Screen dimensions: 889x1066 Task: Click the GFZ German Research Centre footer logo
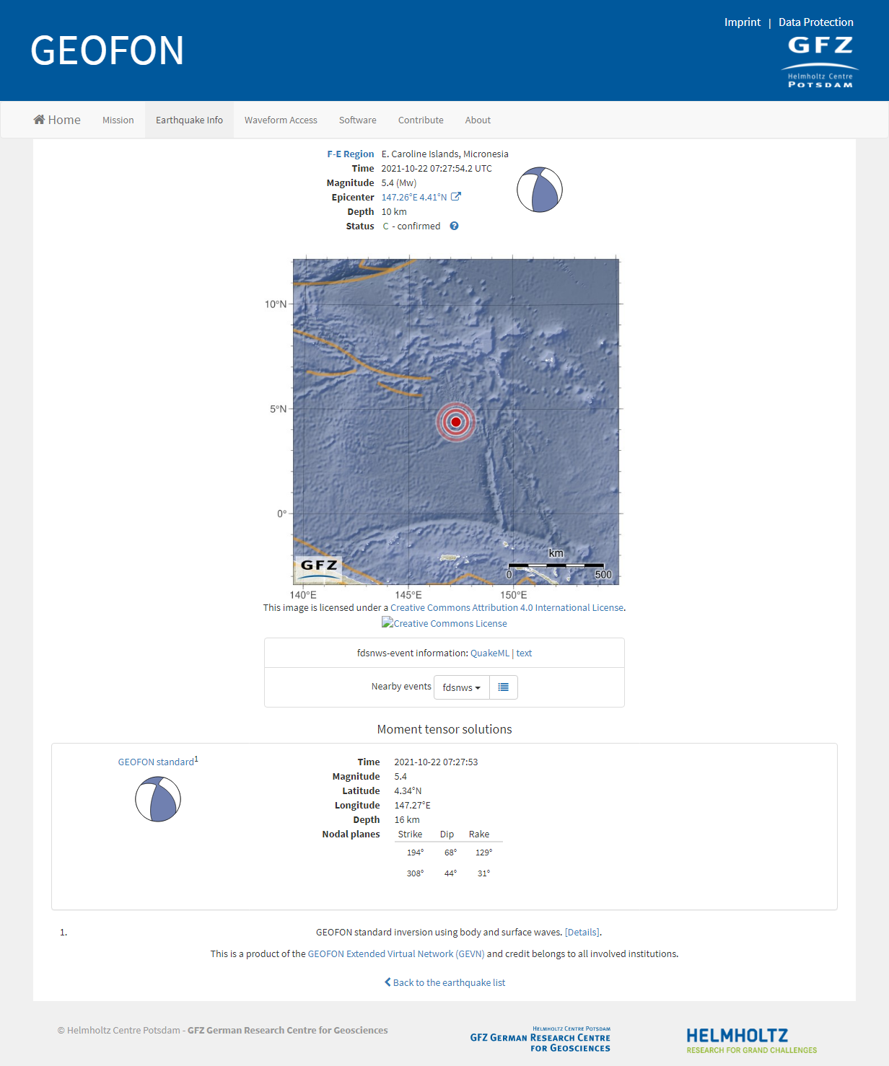click(540, 1039)
